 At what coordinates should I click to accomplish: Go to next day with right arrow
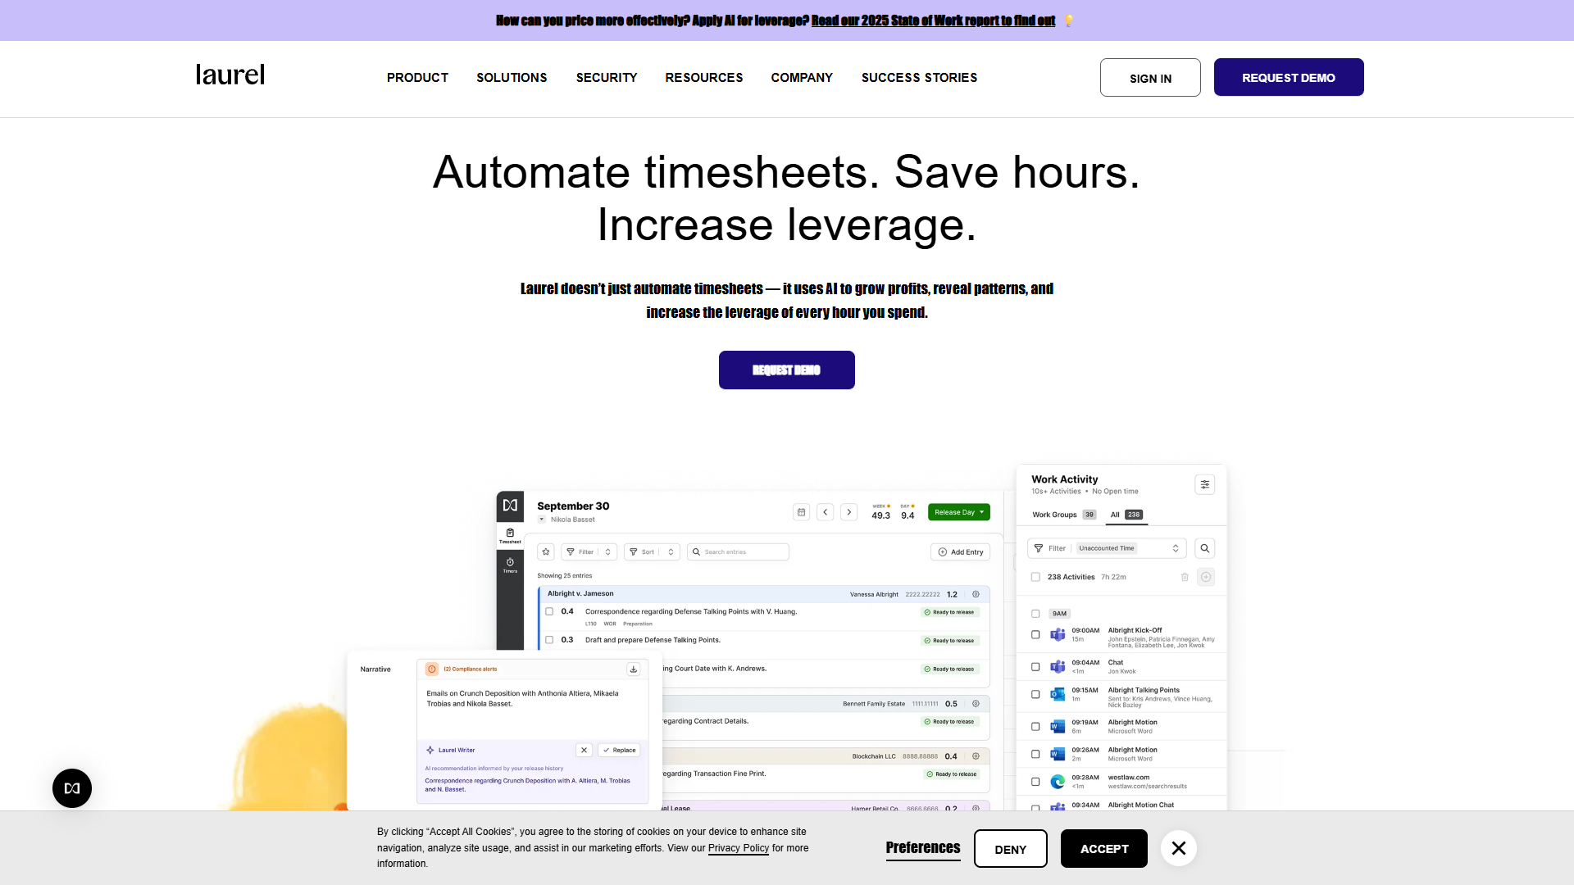849,512
